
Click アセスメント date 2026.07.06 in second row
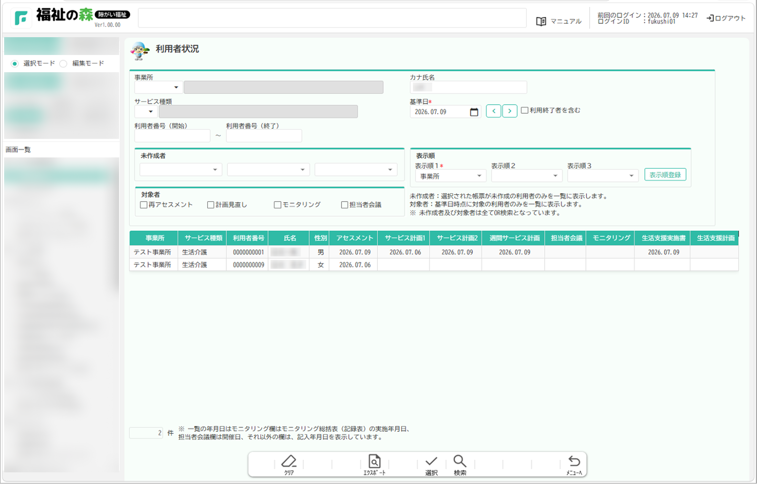[355, 265]
